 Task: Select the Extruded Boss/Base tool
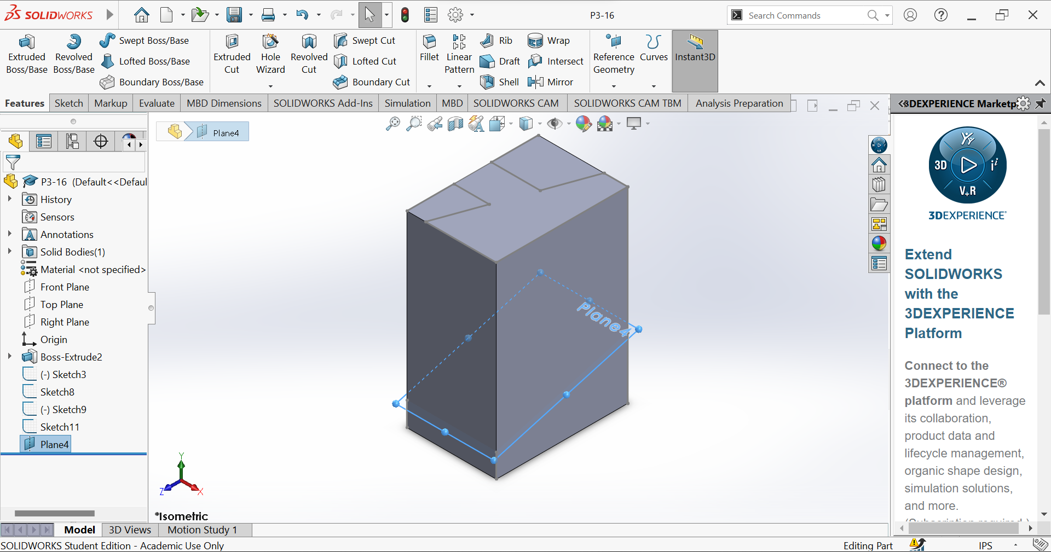pyautogui.click(x=26, y=53)
